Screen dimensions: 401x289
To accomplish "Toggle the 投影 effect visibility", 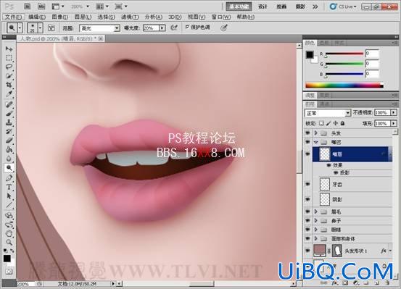I will (x=336, y=173).
